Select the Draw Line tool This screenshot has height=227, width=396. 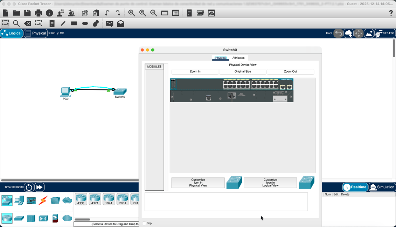[63, 23]
